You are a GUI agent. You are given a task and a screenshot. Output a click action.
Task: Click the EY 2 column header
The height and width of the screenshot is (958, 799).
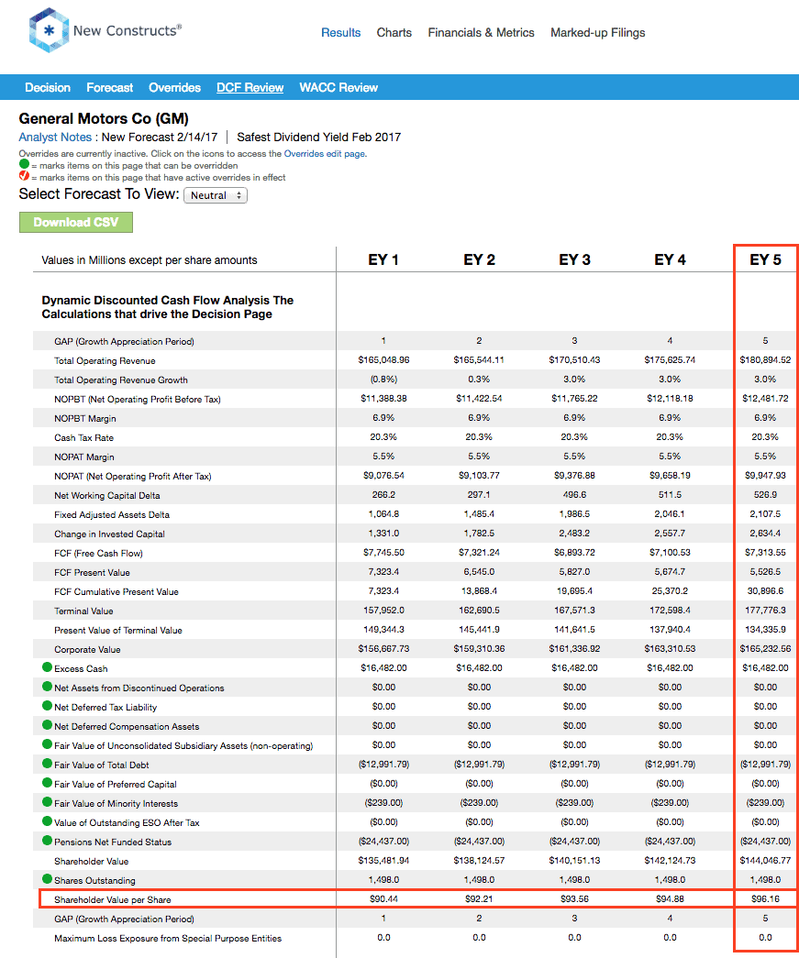pyautogui.click(x=479, y=260)
